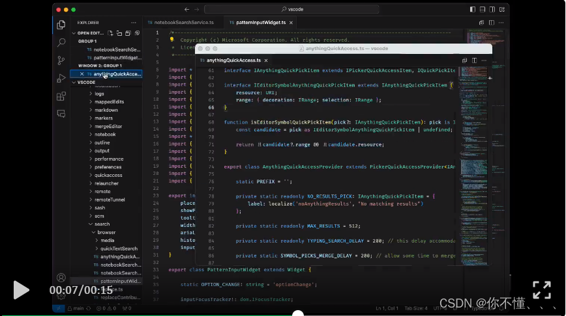Viewport: 566px width, 316px height.
Task: Click the floating window minimap
Action: [x=473, y=166]
